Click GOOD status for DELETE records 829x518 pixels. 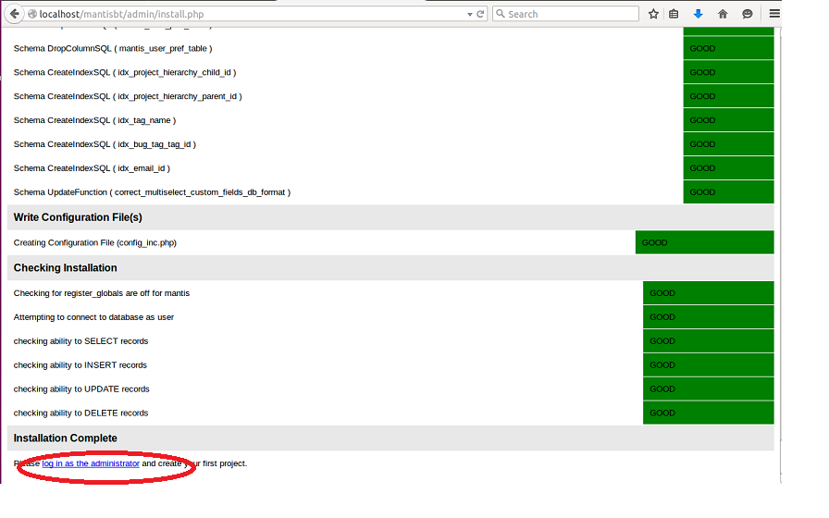(x=709, y=413)
